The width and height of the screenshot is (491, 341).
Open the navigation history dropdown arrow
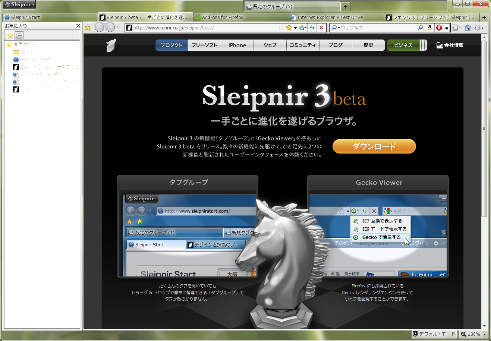click(x=119, y=28)
